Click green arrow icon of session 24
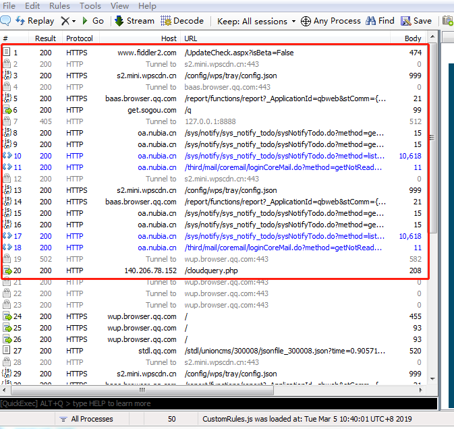This screenshot has width=454, height=429. (x=7, y=316)
